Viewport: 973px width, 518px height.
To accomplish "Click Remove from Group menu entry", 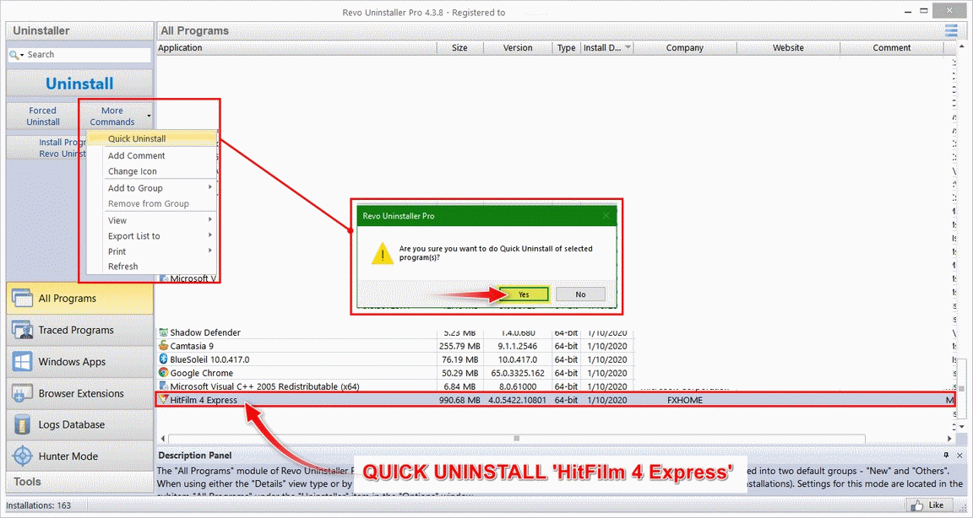I will [x=152, y=203].
